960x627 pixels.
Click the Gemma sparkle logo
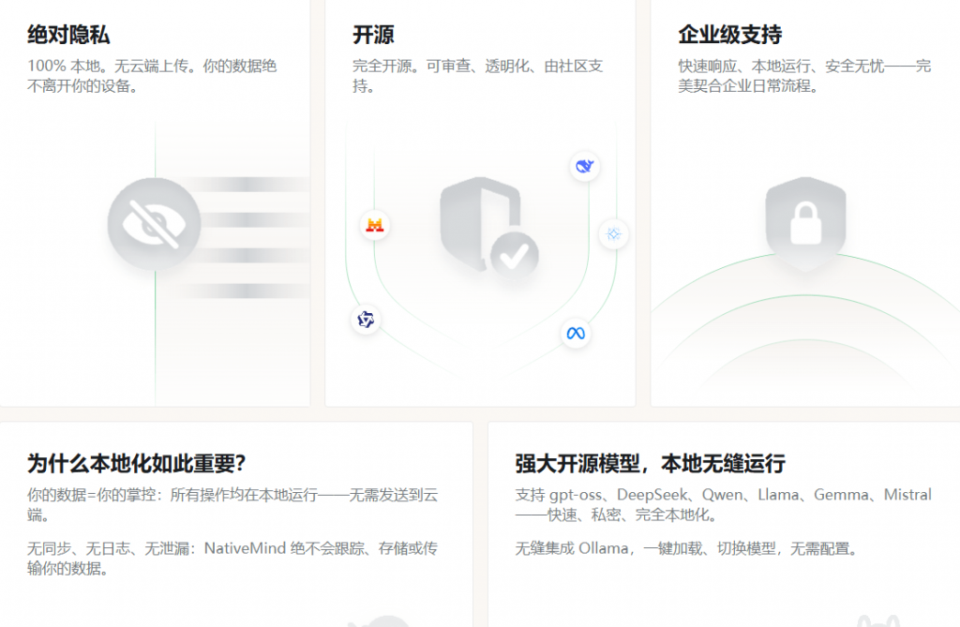tap(613, 234)
